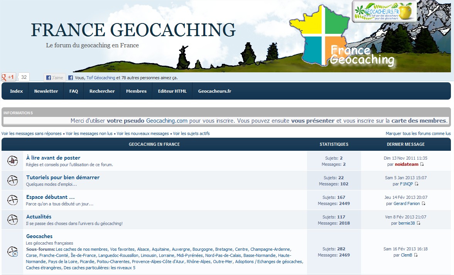Open the carte des membres link

pos(419,121)
